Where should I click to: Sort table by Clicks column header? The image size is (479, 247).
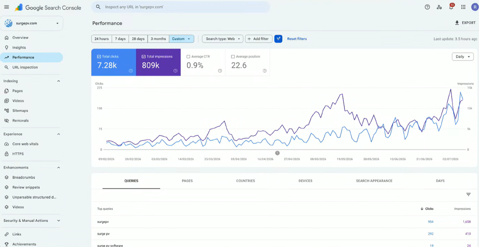coord(427,209)
